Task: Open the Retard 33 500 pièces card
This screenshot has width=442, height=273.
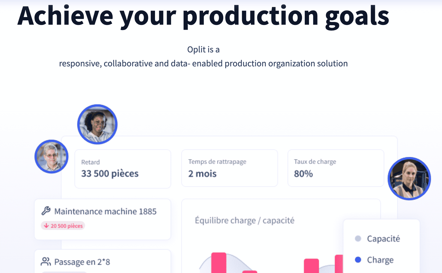Action: [123, 169]
